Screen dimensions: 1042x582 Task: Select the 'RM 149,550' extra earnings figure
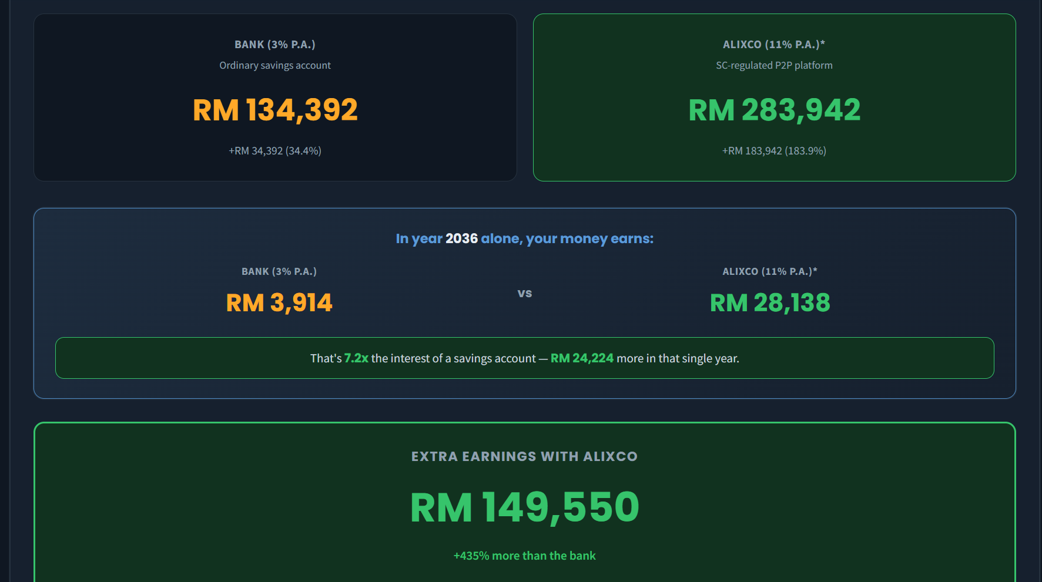pos(524,507)
